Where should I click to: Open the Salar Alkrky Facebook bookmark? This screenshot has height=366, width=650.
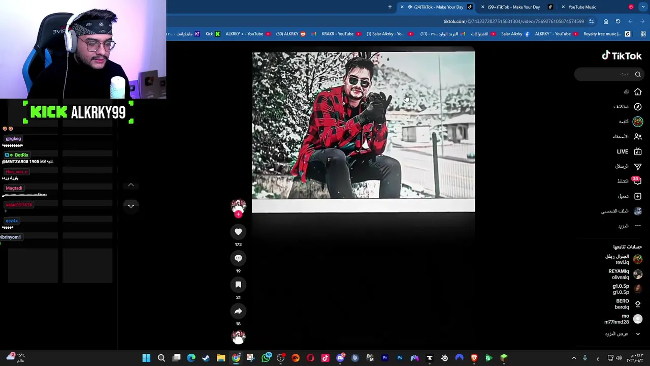[515, 34]
